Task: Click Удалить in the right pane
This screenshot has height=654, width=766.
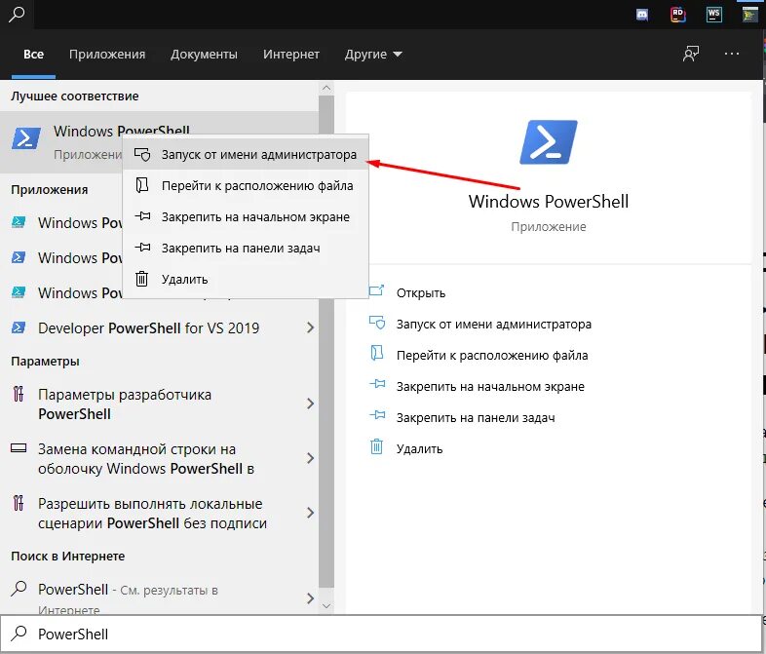Action: coord(419,449)
